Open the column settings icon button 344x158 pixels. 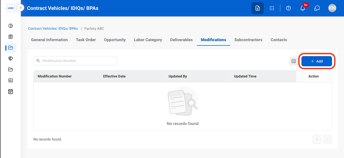(x=294, y=61)
